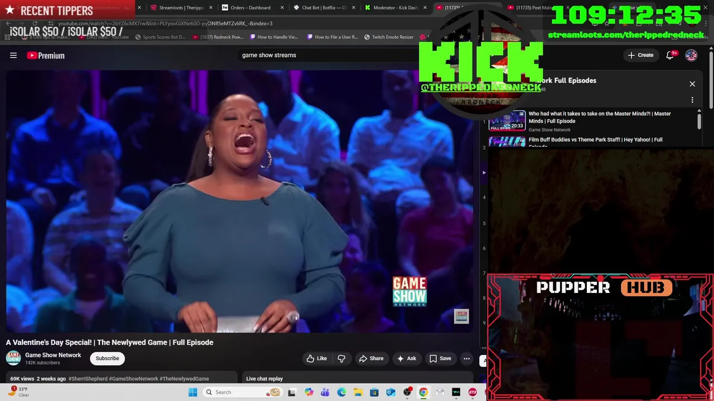
Task: Open green waveform app in taskbar
Action: pos(456,392)
